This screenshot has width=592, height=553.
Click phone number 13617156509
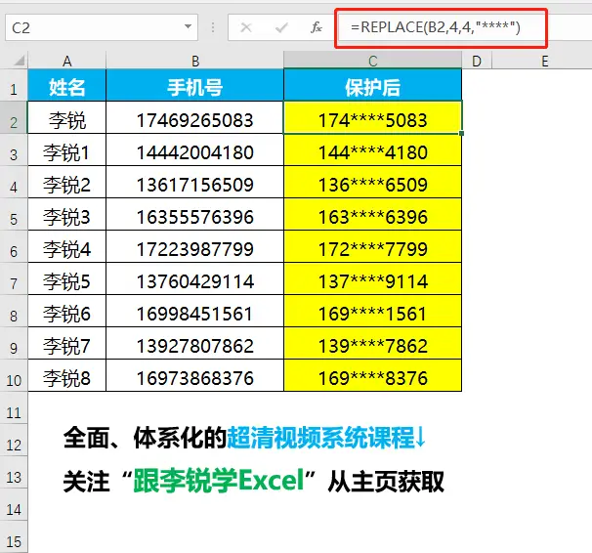pyautogui.click(x=194, y=182)
